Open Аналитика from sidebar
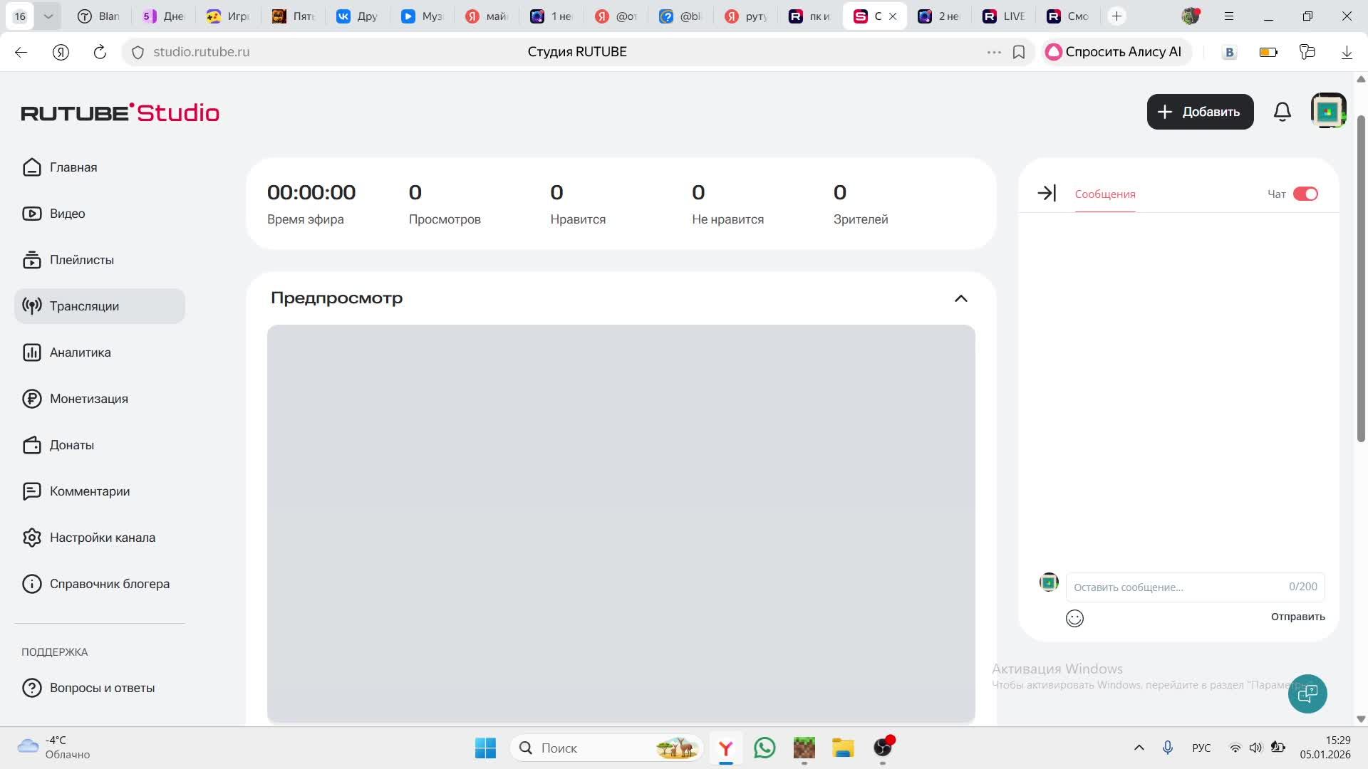Screen dimensions: 1368x769 [x=80, y=352]
